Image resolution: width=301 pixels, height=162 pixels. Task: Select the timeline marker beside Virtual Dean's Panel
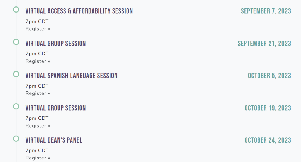(16, 139)
